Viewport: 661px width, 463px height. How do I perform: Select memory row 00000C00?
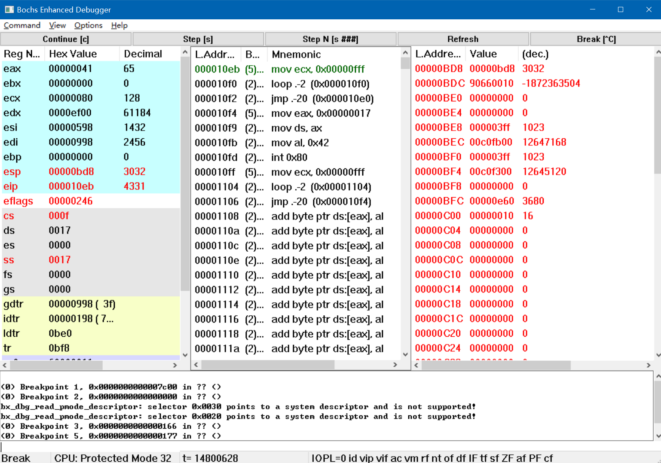[x=533, y=216]
